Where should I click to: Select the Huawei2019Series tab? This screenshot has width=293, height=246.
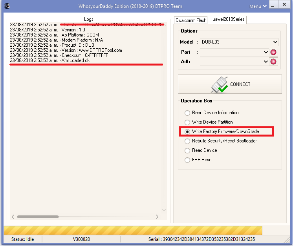(227, 19)
